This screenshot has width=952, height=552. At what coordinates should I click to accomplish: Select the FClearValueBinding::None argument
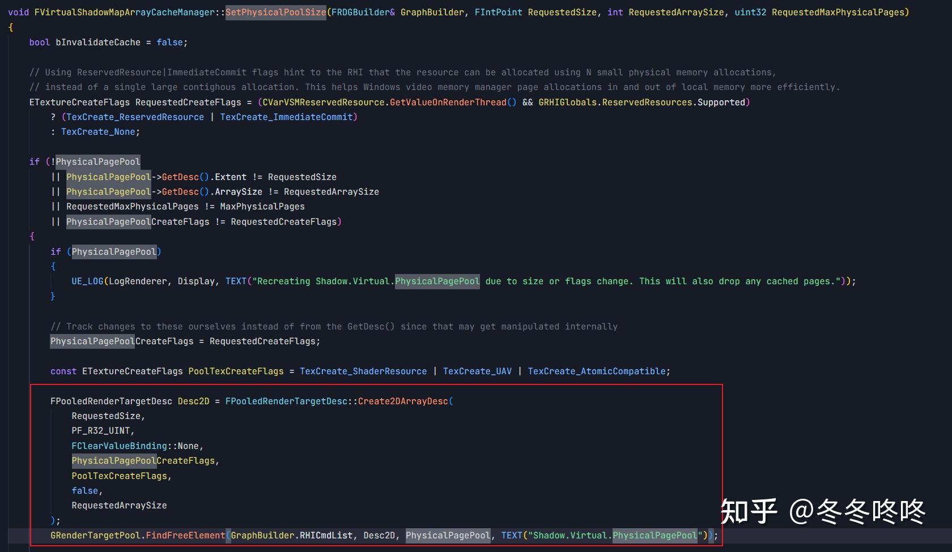pyautogui.click(x=136, y=446)
